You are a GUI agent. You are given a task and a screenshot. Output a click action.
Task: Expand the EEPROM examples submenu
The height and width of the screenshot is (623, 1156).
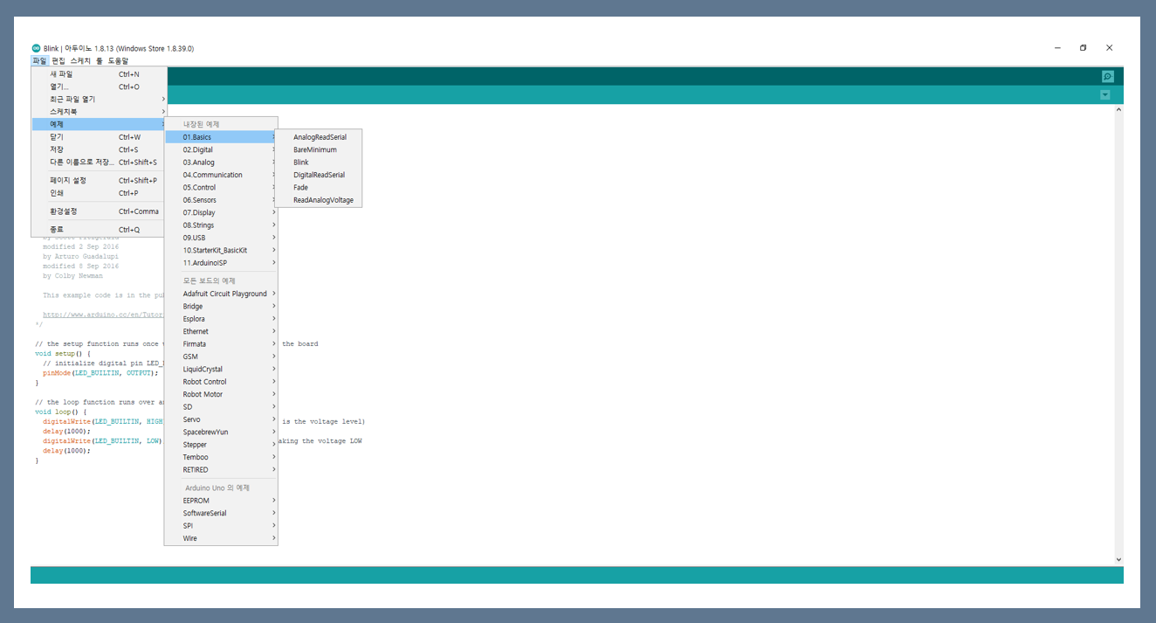pyautogui.click(x=221, y=501)
